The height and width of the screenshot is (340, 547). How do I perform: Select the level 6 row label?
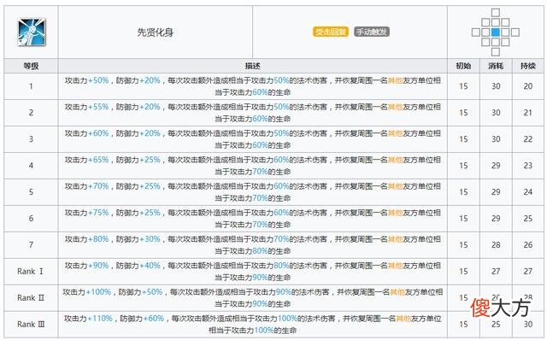(31, 219)
